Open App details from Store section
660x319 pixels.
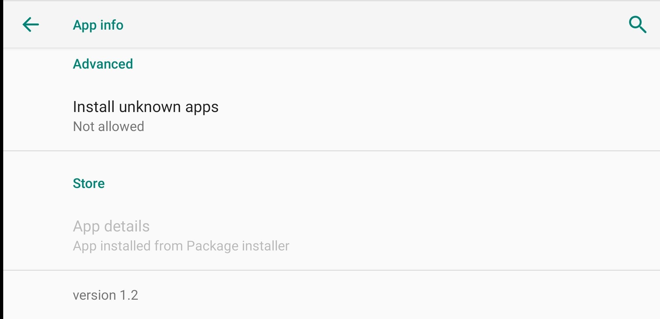pos(111,226)
